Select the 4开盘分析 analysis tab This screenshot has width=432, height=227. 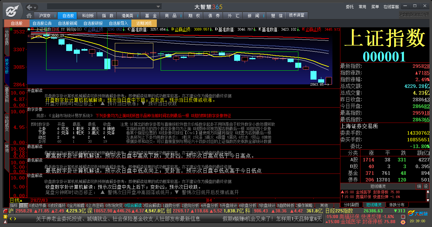[x=209, y=205]
